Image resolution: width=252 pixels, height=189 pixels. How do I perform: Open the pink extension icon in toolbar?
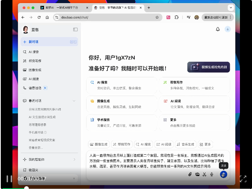point(168,18)
